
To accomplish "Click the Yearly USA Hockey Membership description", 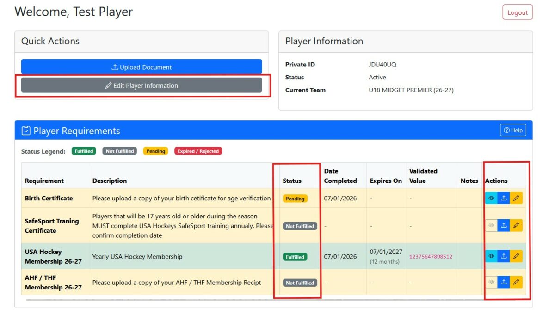I will pos(137,256).
